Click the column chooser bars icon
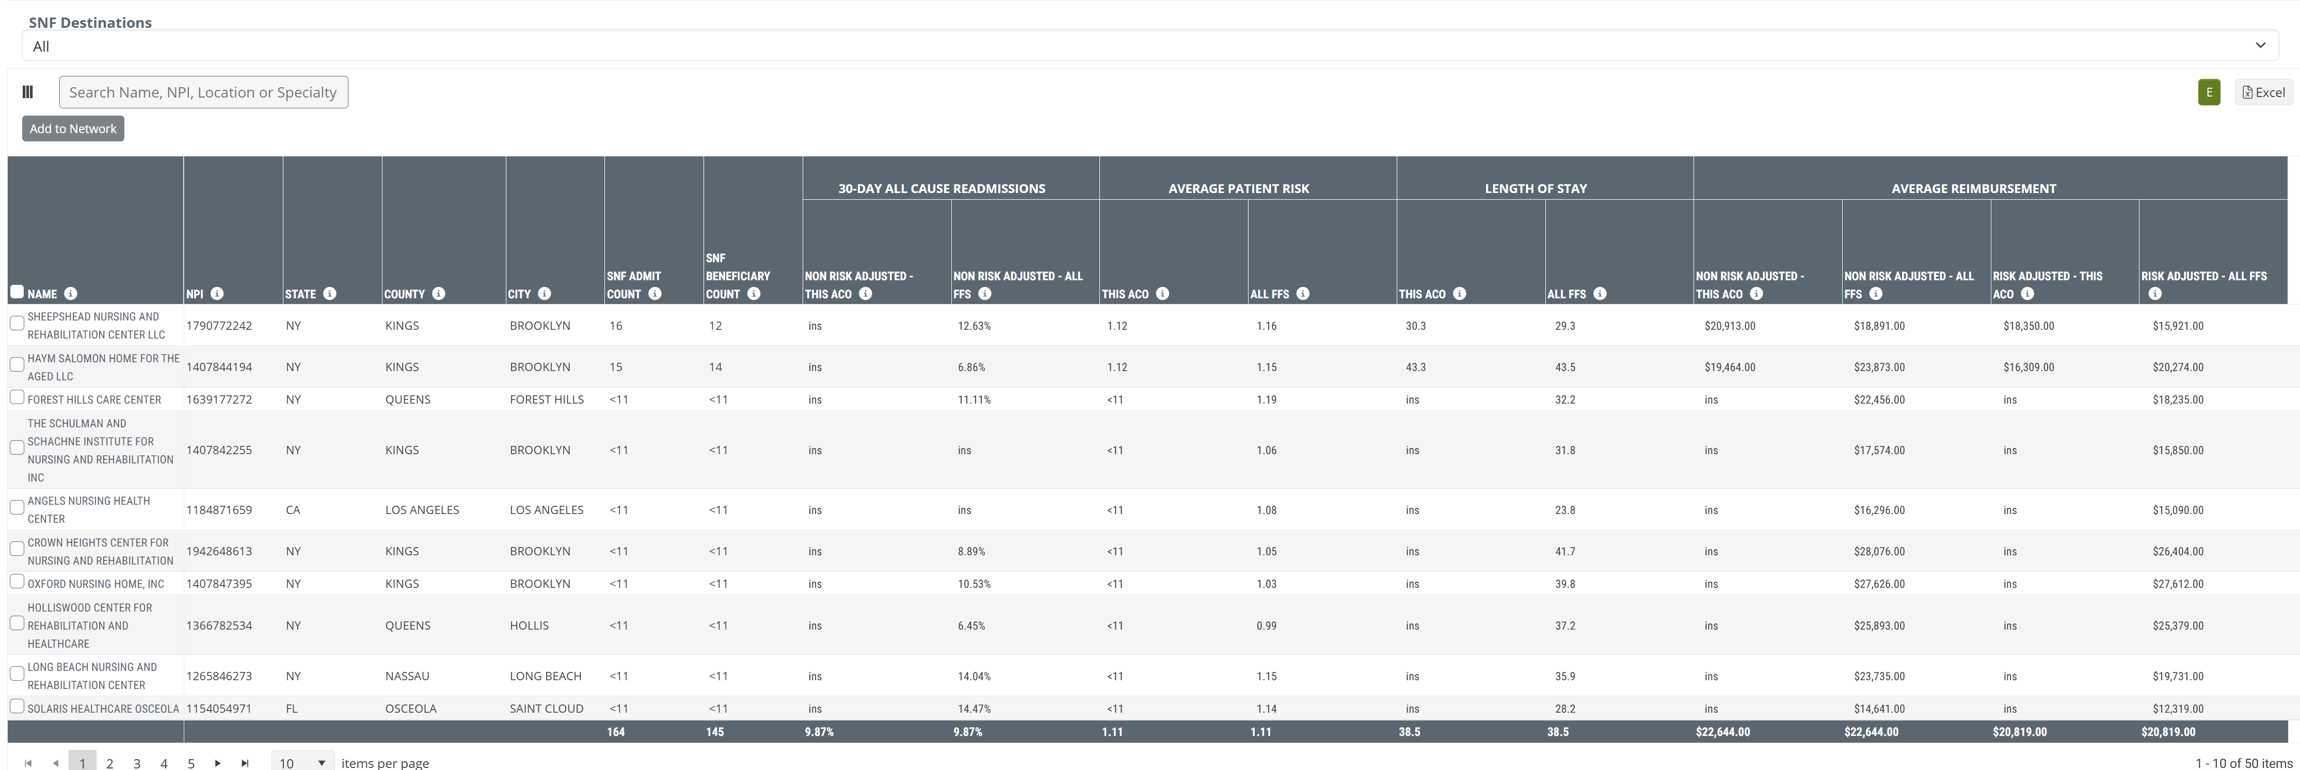2300x770 pixels. [x=28, y=92]
